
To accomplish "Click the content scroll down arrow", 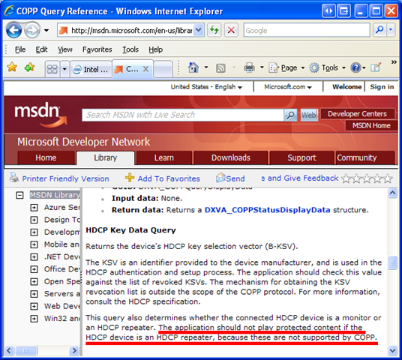I will click(392, 350).
